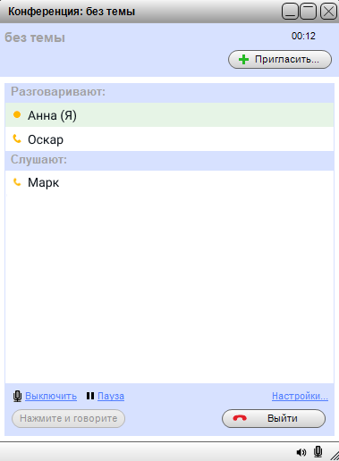Click the microphone icon next to Выключить

point(18,397)
